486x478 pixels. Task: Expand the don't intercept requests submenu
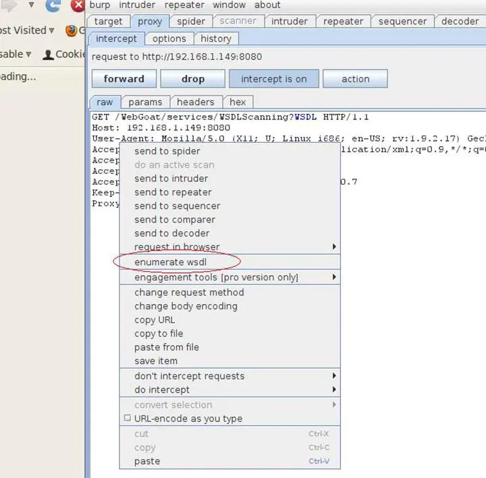tap(334, 376)
